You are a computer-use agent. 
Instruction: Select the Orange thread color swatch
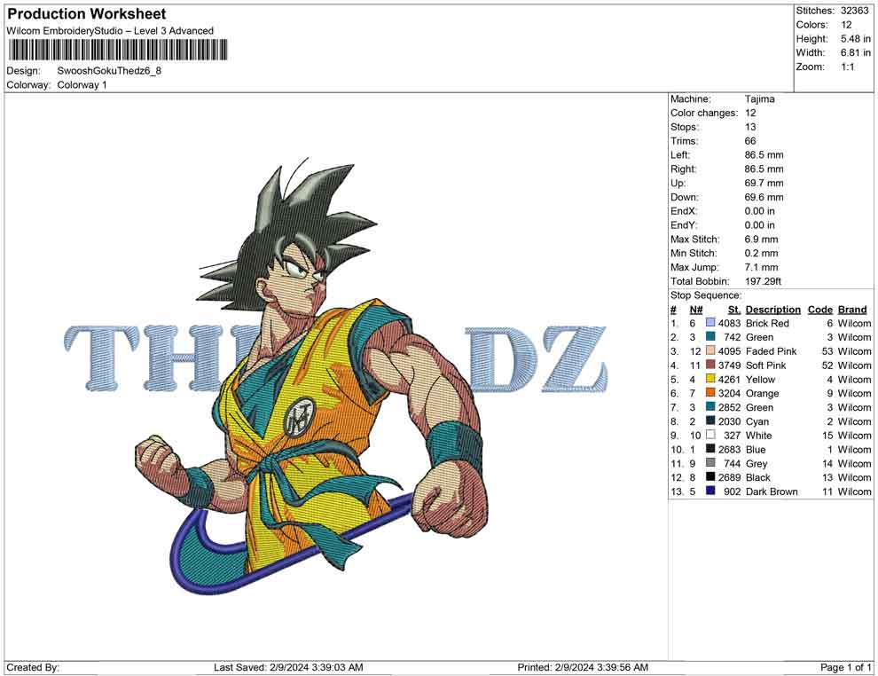(x=710, y=393)
